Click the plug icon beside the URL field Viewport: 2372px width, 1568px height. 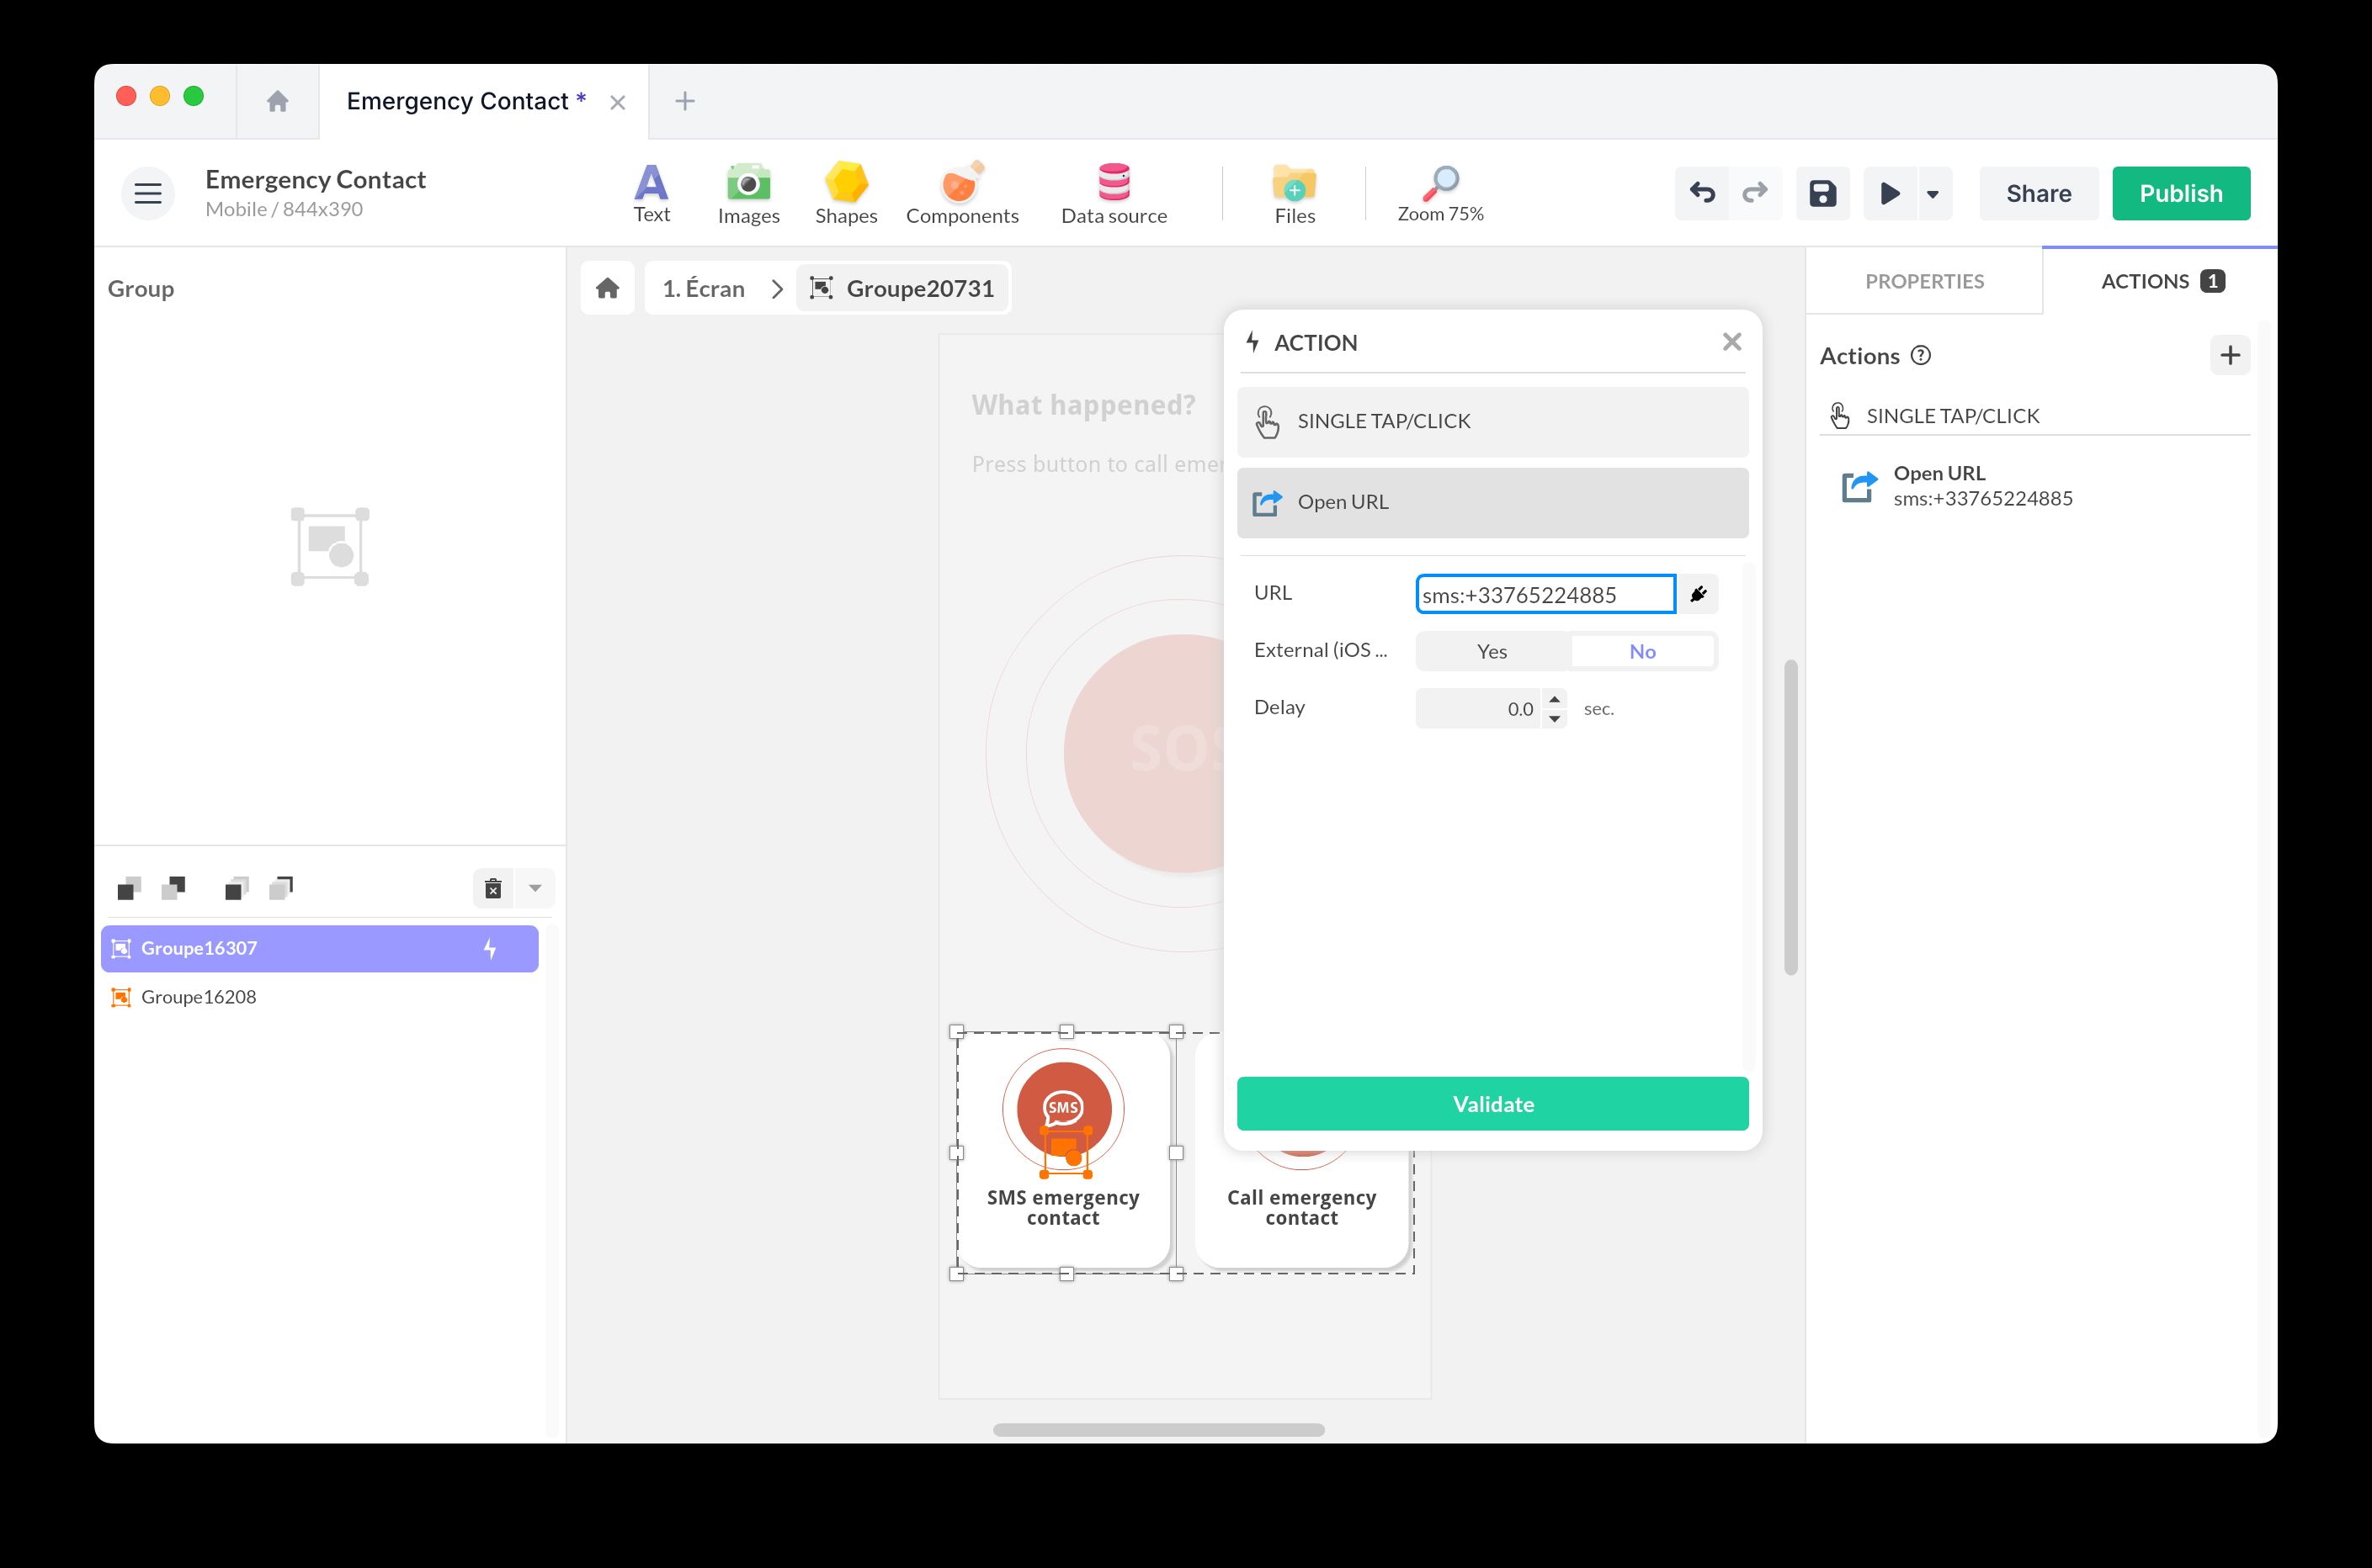click(1698, 593)
